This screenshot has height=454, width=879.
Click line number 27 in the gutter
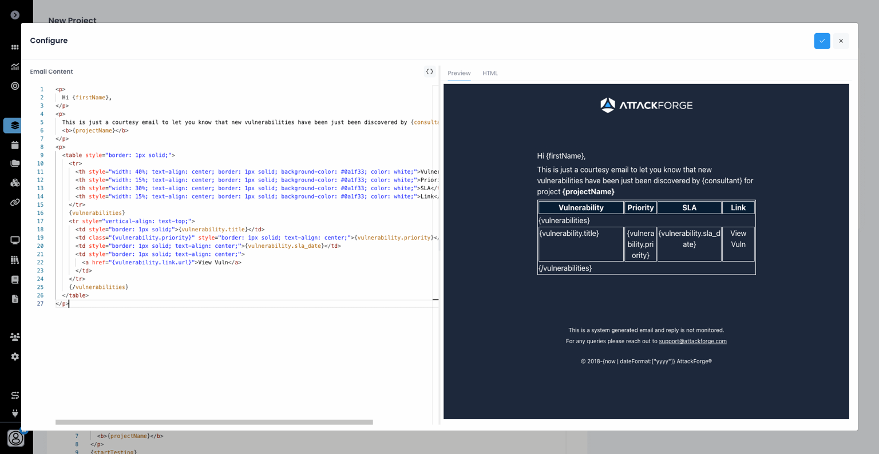(x=40, y=304)
